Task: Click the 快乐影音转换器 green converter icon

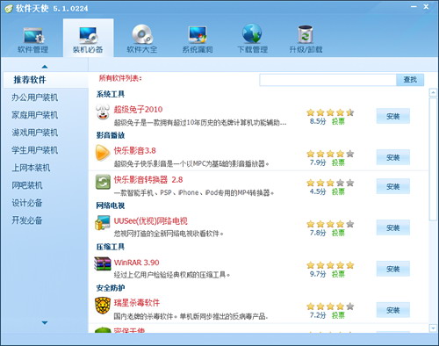Action: (103, 182)
